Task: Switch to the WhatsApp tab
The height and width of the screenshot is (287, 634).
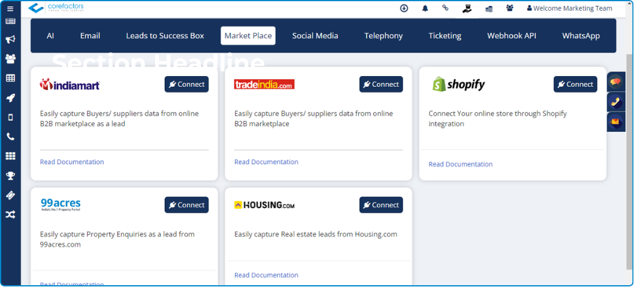Action: point(581,36)
